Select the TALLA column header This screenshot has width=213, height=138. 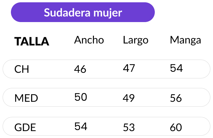32,41
